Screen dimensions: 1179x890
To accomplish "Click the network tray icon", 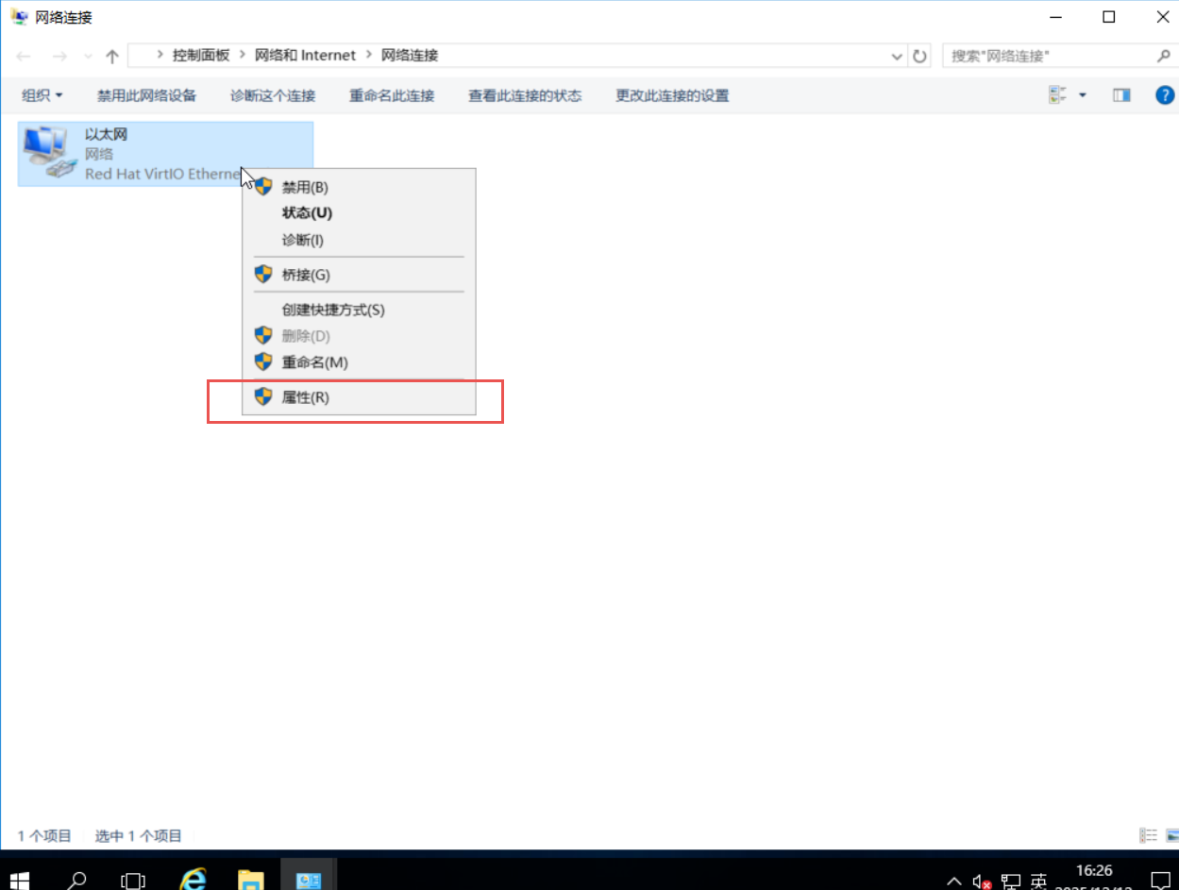I will tap(1011, 882).
